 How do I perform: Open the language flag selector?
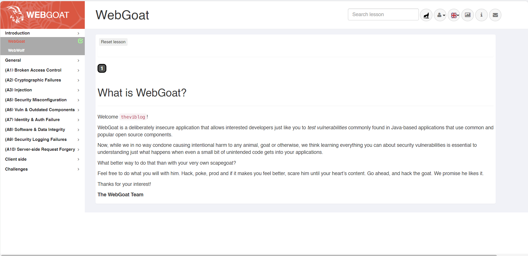coord(454,15)
